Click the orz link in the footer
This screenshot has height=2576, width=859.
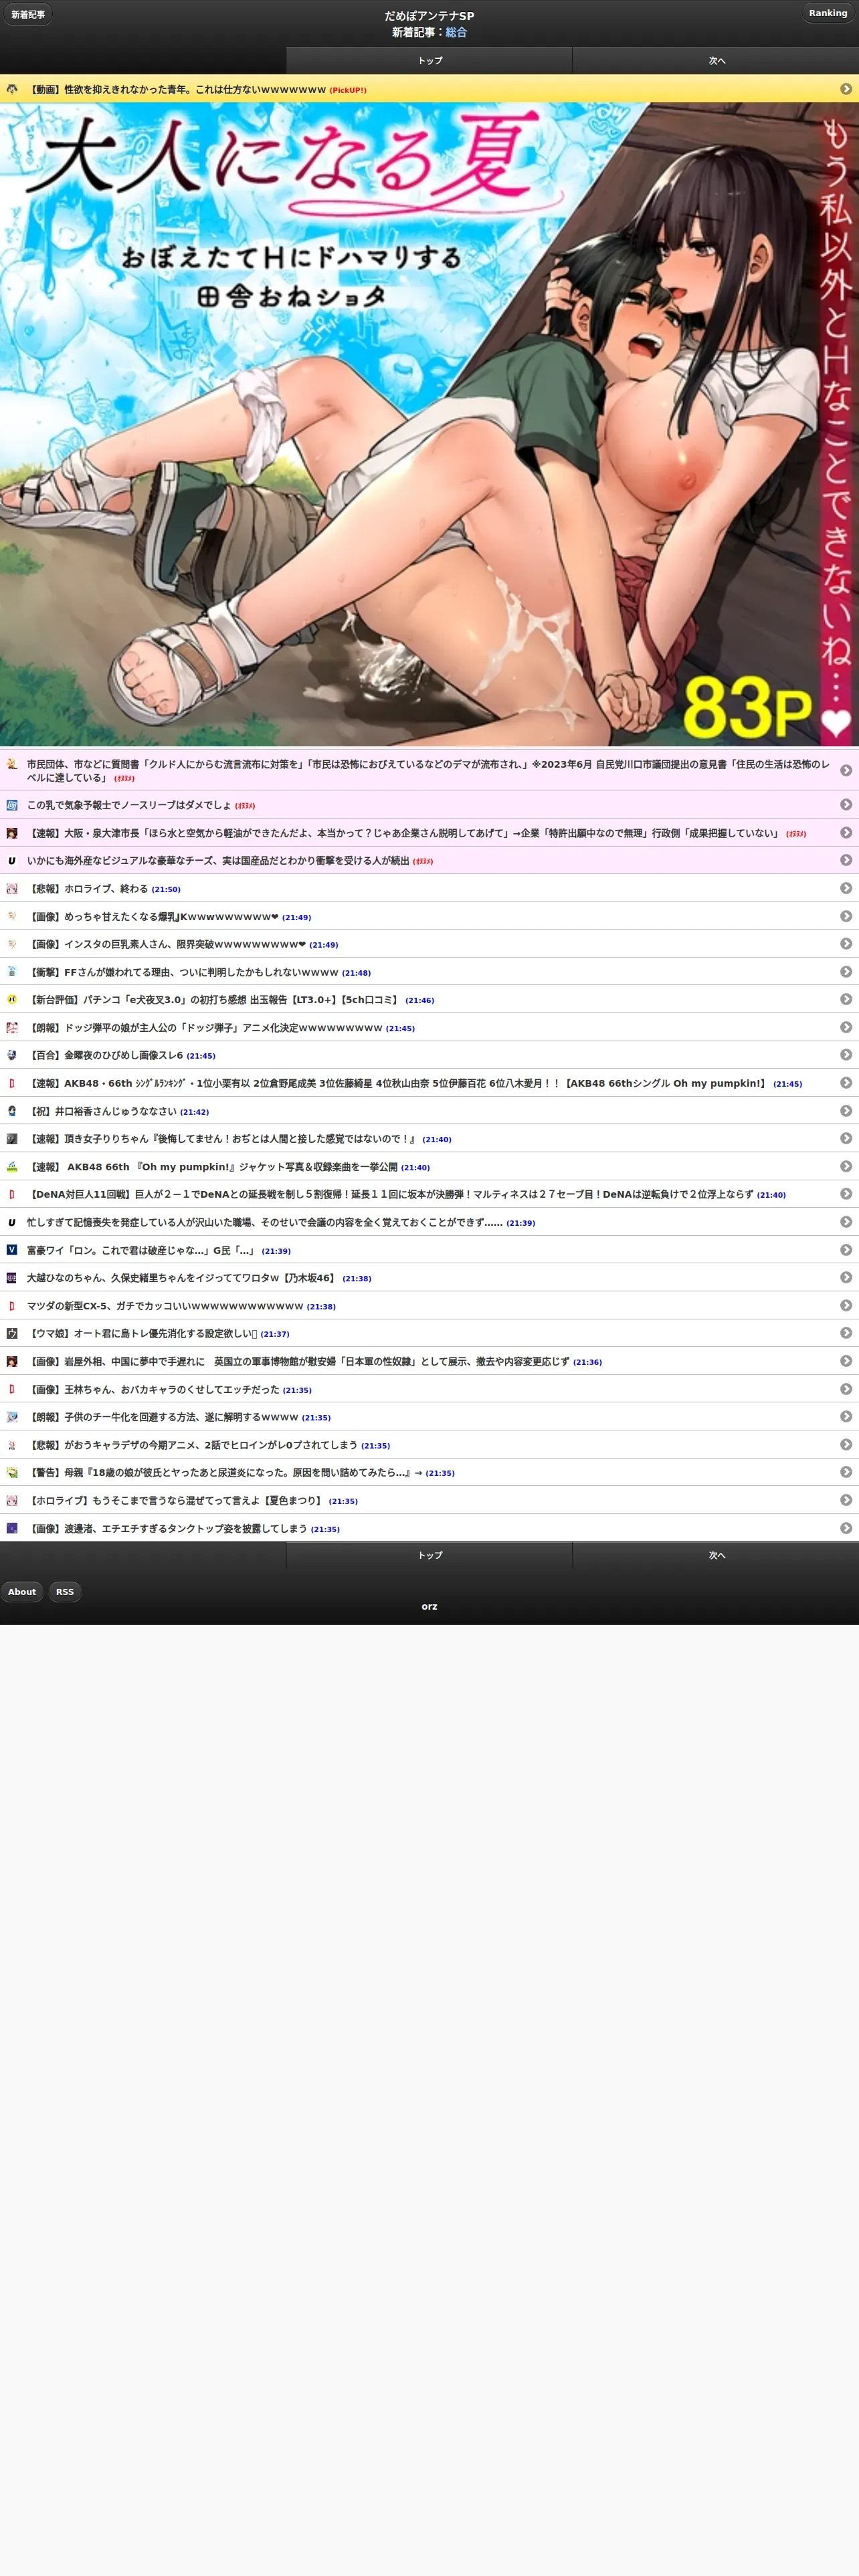(x=429, y=1606)
